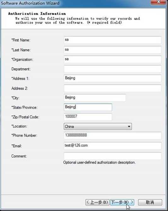
Task: Click the *First Name: label
Action: pos(21,40)
